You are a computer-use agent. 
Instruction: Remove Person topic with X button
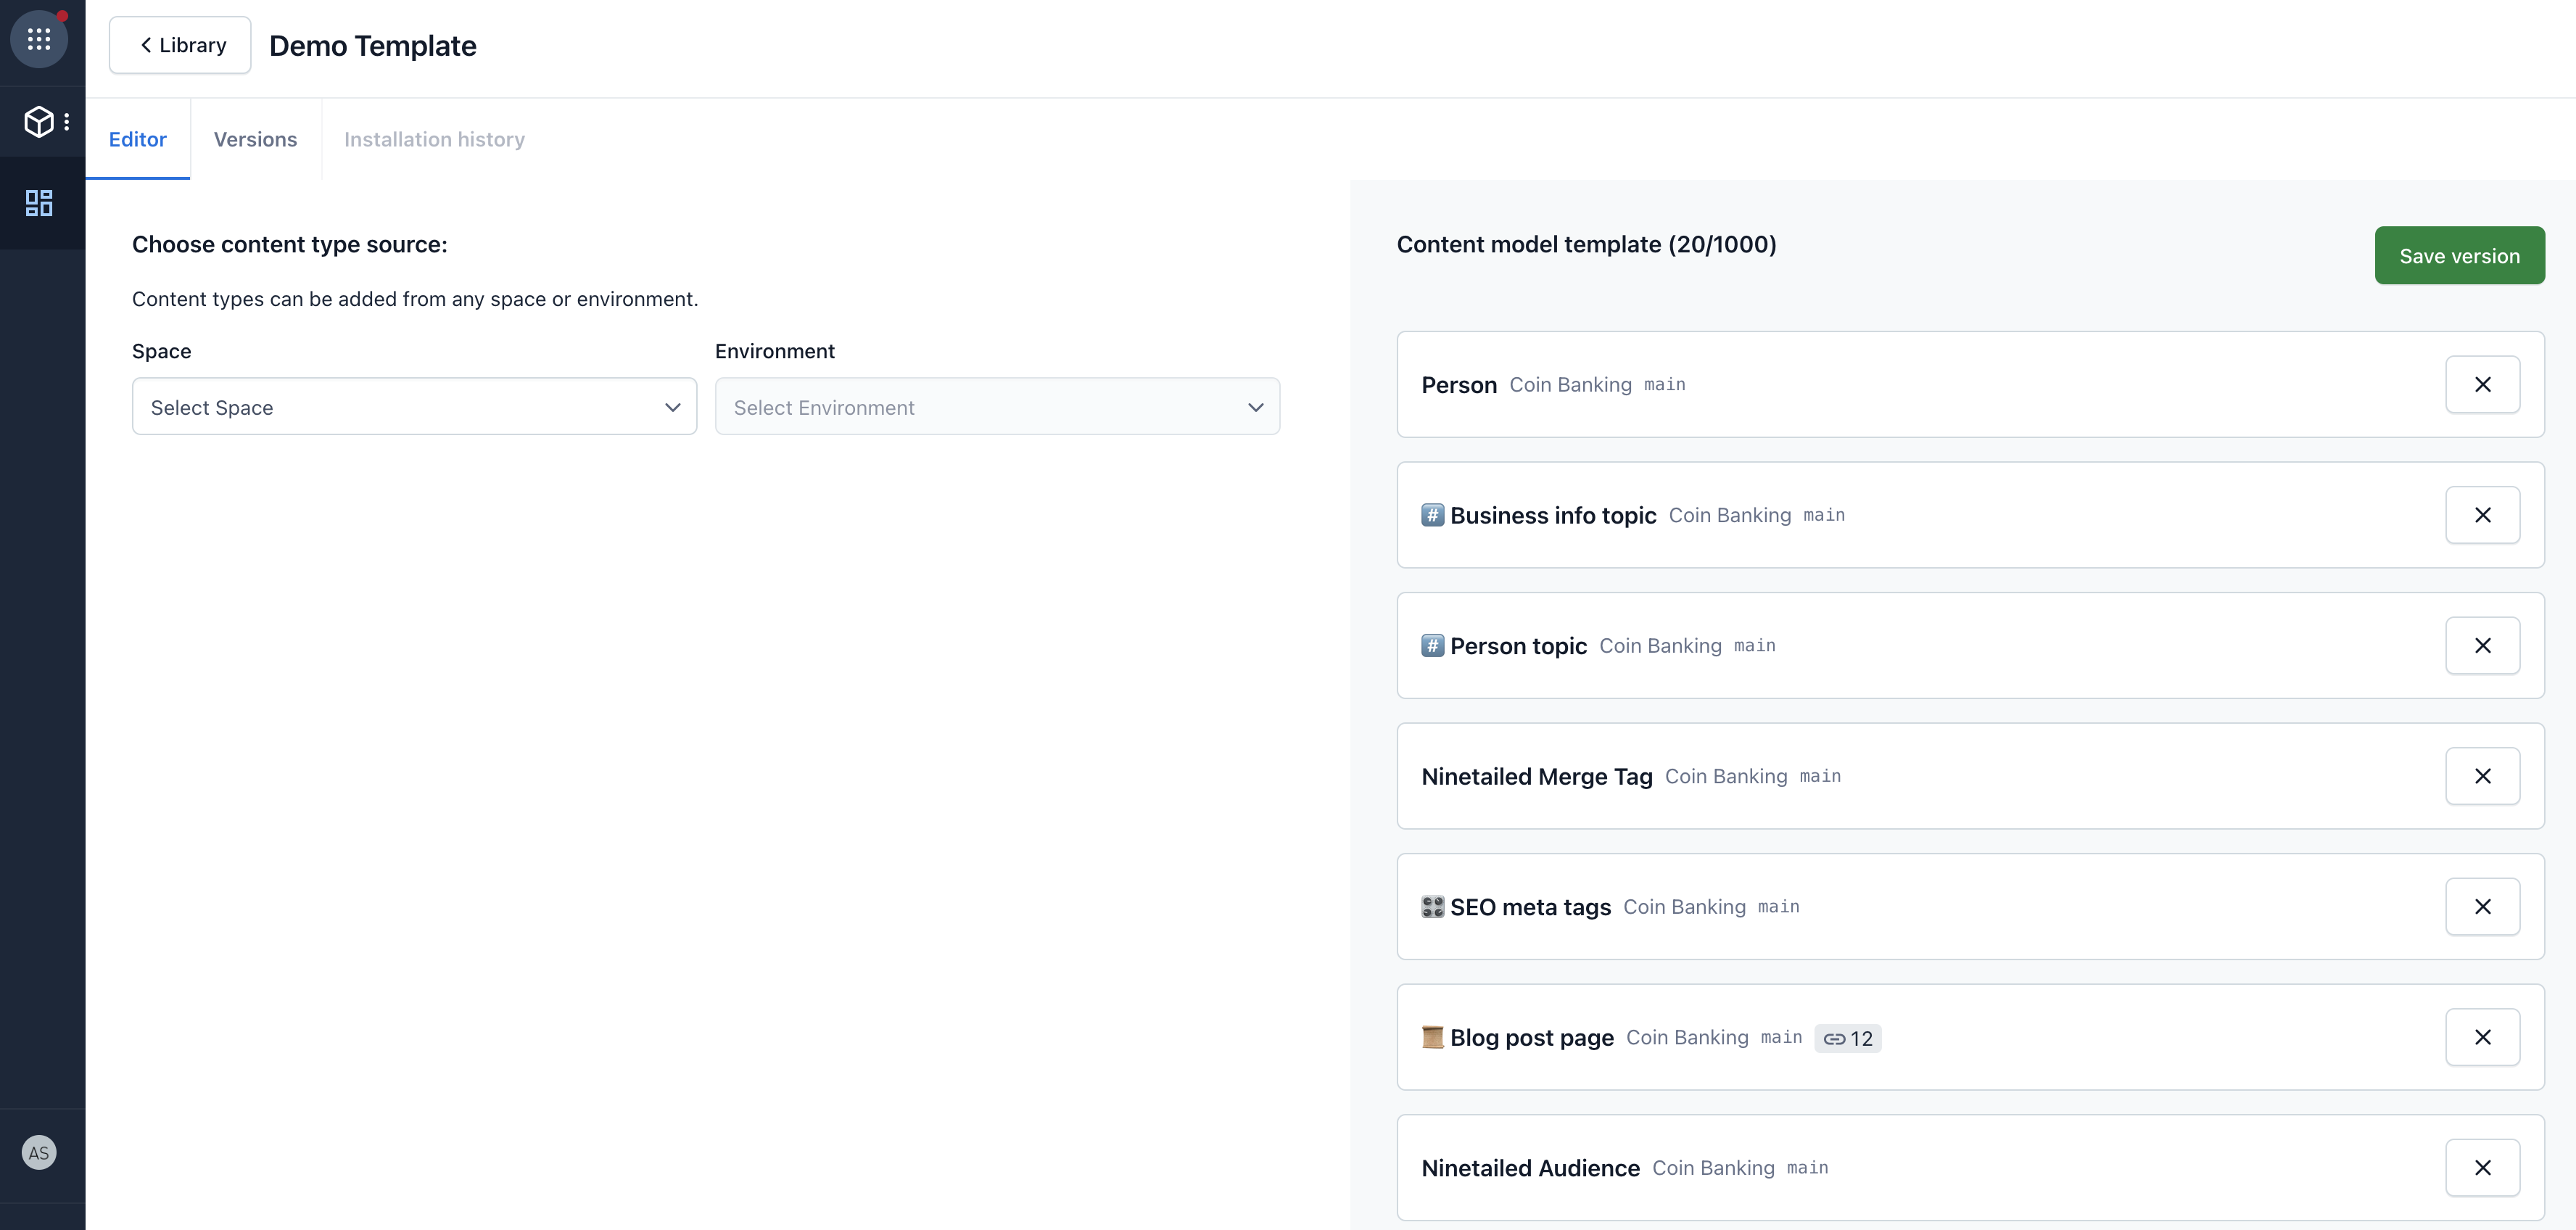2482,645
